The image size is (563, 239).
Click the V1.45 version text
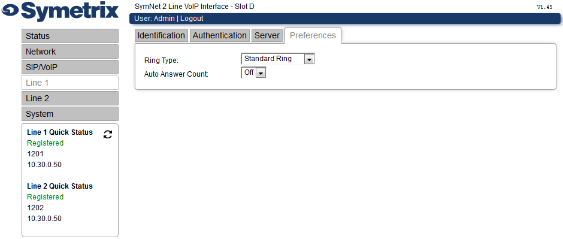544,7
